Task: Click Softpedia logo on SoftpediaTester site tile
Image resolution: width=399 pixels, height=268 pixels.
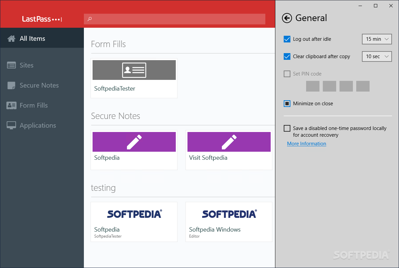Action: [x=134, y=214]
